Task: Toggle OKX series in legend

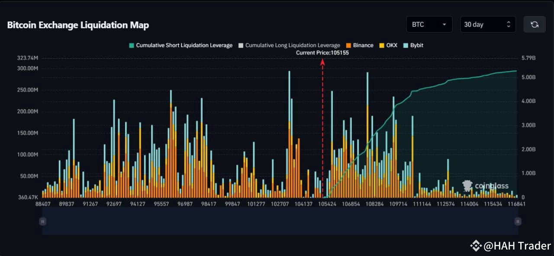Action: (388, 45)
